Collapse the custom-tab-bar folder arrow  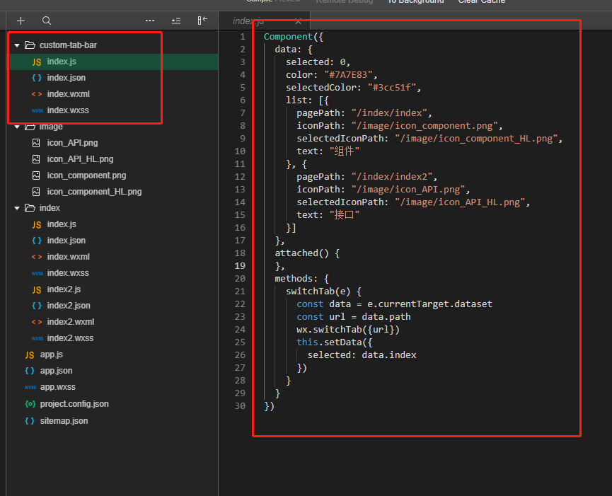click(17, 45)
